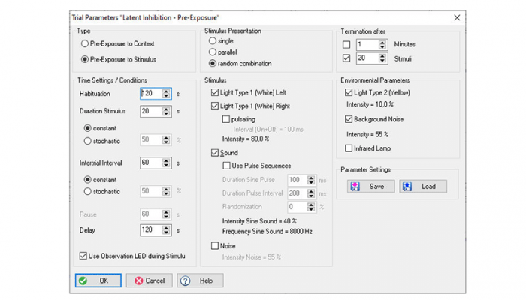Toggle the Background Noise checkbox
Viewport: 526px width, 300px height.
click(x=348, y=119)
